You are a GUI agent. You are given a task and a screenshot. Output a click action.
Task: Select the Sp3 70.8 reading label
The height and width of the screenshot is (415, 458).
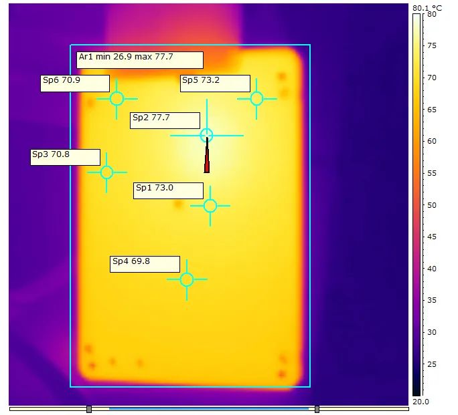(65, 157)
